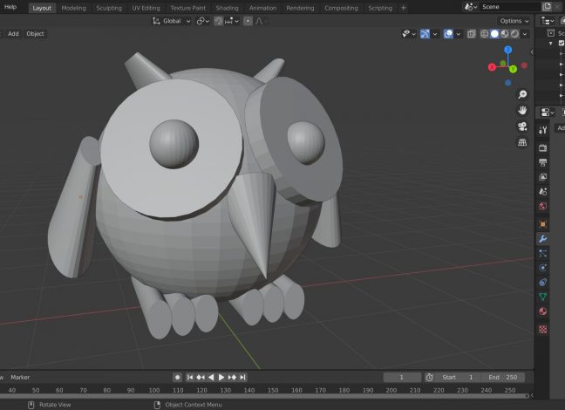Click the pan hand icon in viewport
Screen dimensions: 565x410
pyautogui.click(x=522, y=111)
